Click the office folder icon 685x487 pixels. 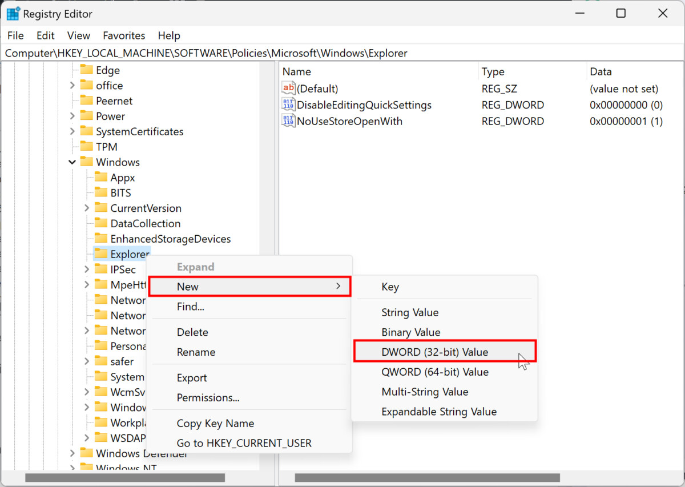click(87, 85)
